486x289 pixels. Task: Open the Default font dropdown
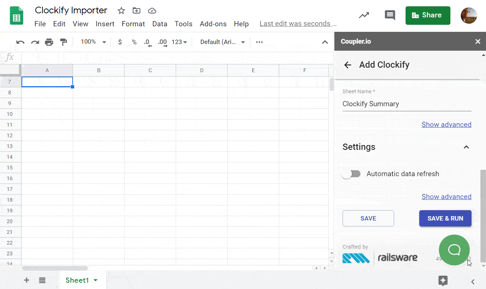coord(222,42)
